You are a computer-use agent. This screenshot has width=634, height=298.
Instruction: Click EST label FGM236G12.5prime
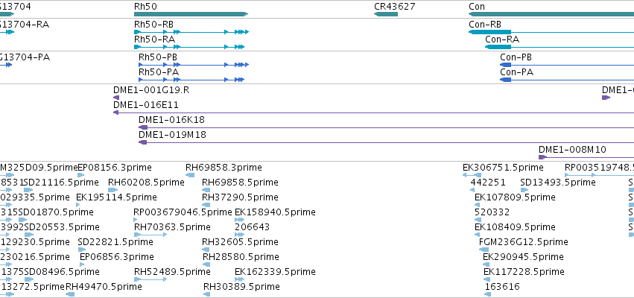(524, 242)
